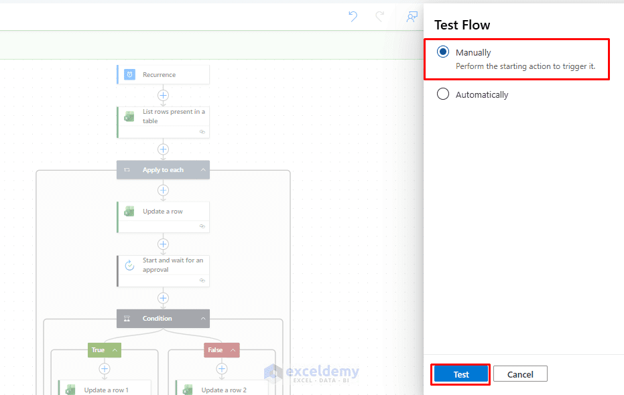Click the True branch label

98,349
